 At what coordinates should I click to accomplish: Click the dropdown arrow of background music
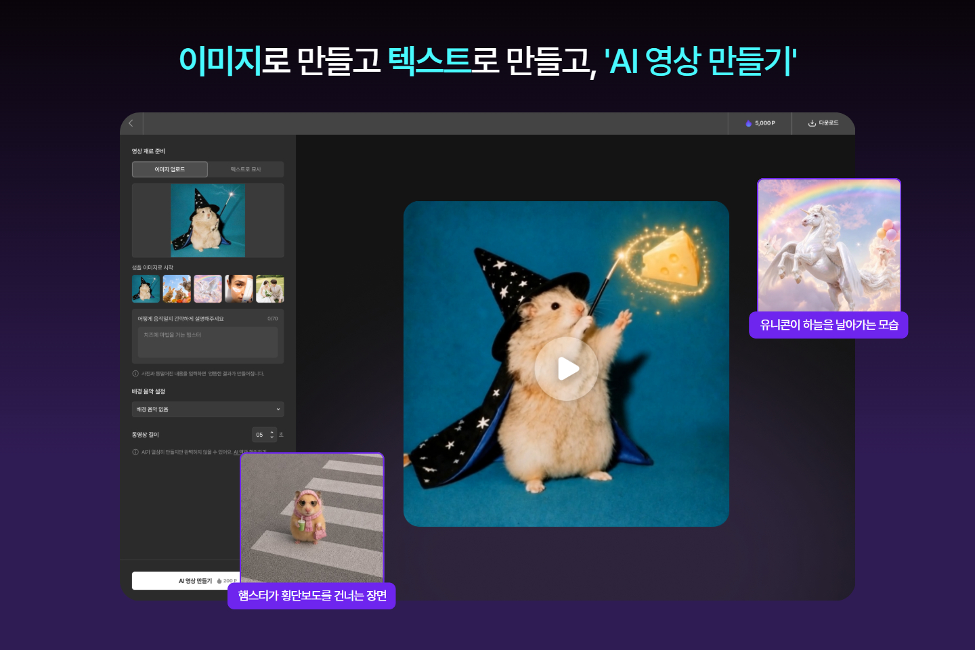[x=278, y=409]
